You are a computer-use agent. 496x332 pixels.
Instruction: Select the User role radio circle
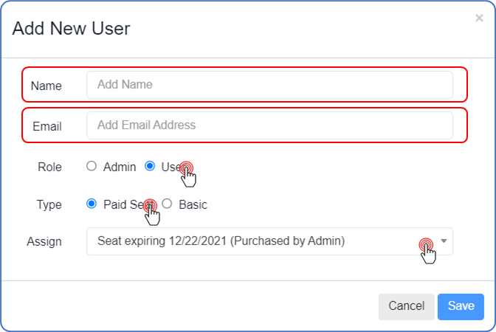(x=150, y=167)
